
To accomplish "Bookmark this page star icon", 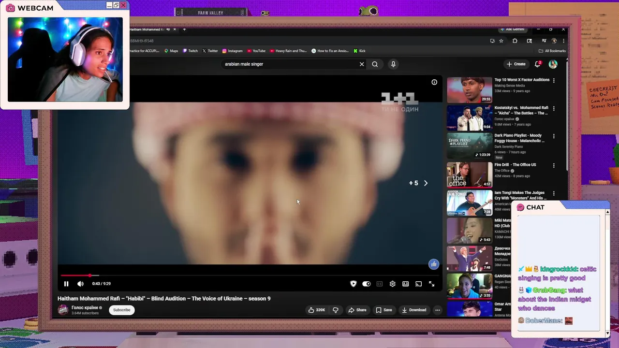I will [501, 41].
